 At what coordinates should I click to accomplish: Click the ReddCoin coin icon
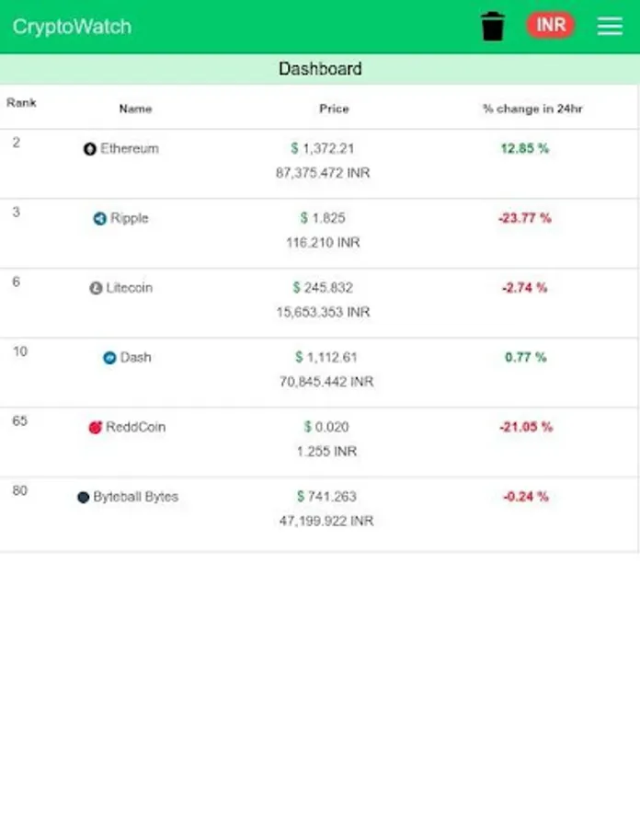(95, 427)
